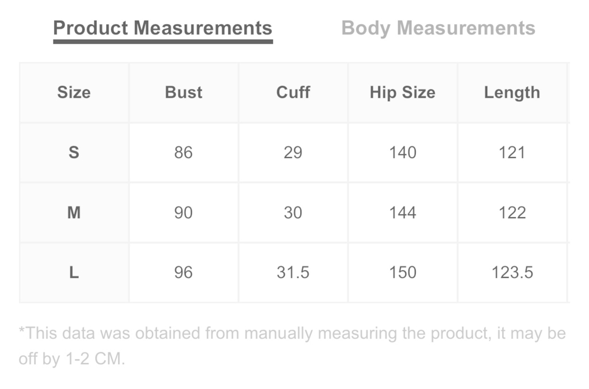Click the Size column header

(x=74, y=93)
